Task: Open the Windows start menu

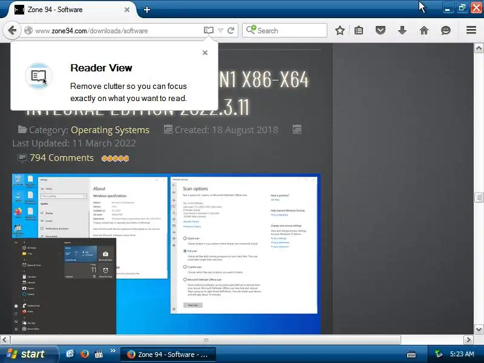Action: pos(29,354)
